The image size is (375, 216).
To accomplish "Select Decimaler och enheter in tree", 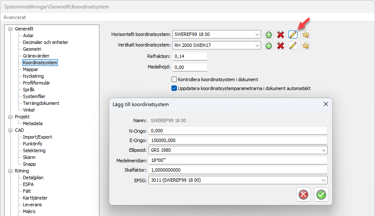I will (x=45, y=42).
